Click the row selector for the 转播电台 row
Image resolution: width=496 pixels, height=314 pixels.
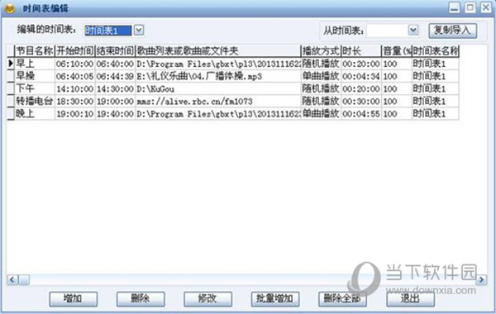click(x=11, y=101)
